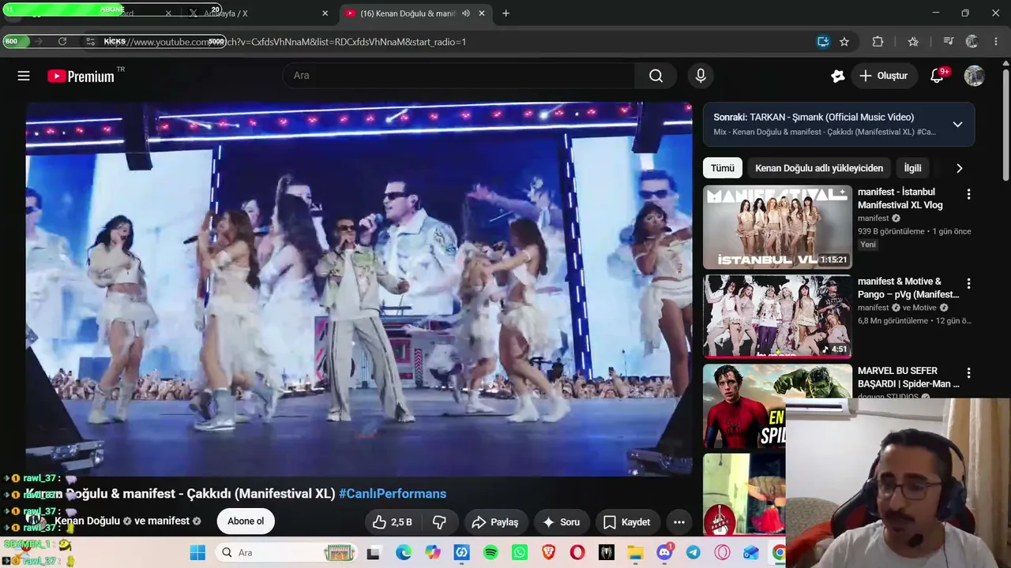Launch Spotify from the taskbar

tap(490, 553)
